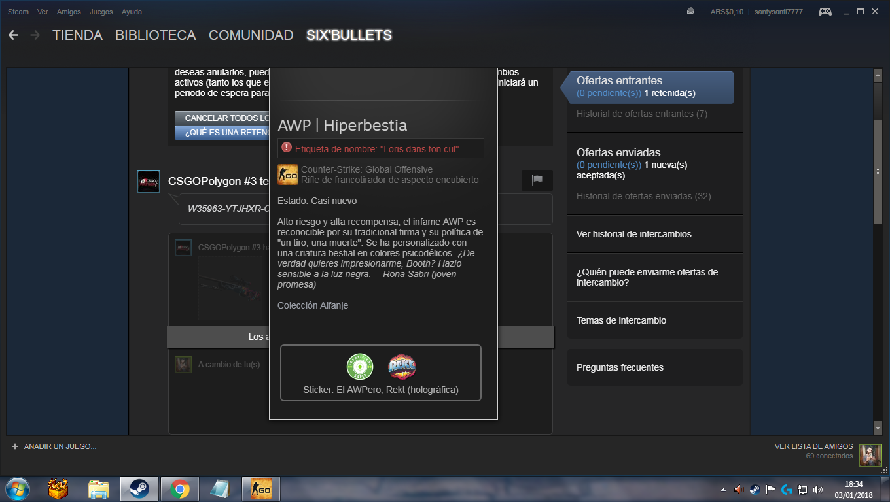Click the CSGOPolygon #3 trade offer title
The height and width of the screenshot is (502, 890).
219,182
